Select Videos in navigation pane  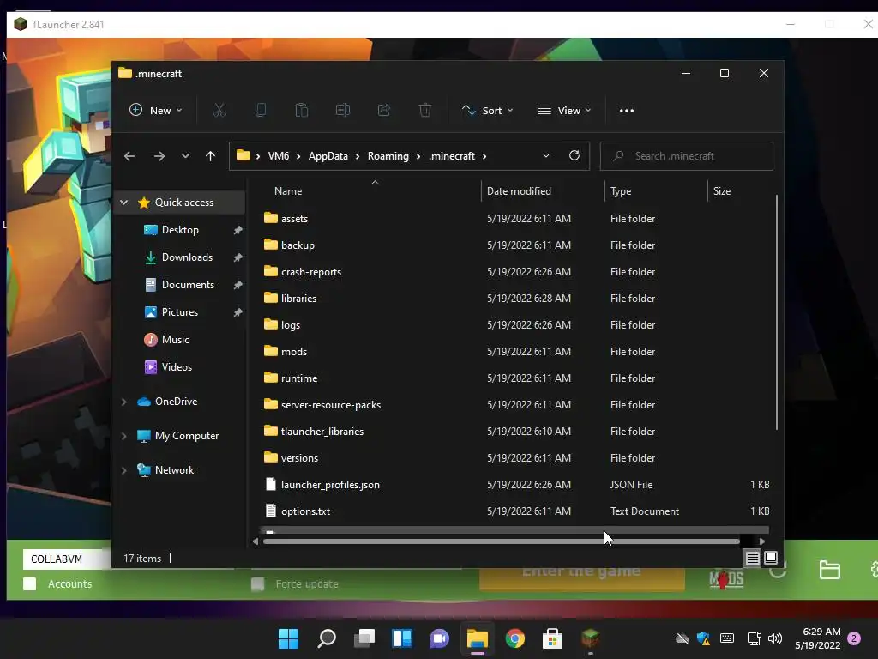[x=177, y=367]
